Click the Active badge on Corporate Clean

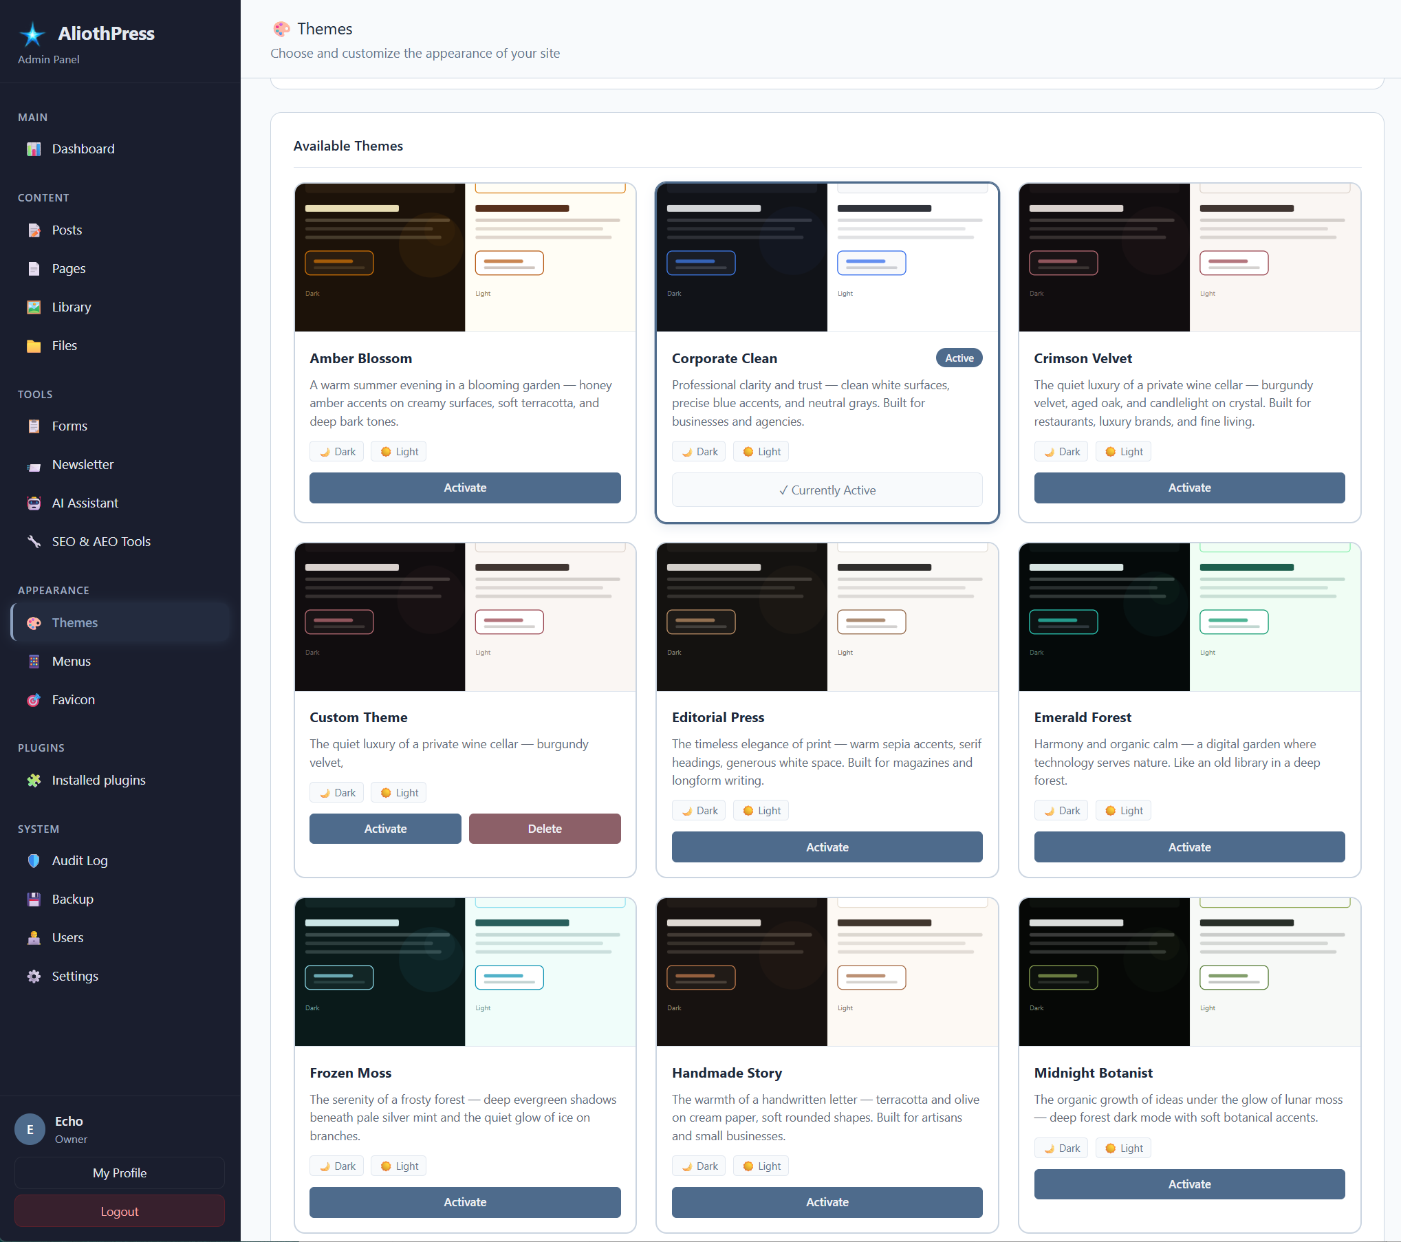coord(959,358)
